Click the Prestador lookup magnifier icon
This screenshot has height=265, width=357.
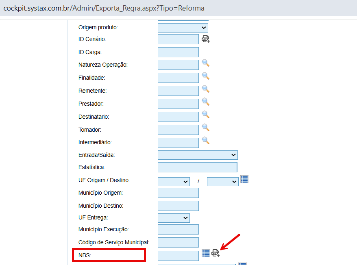click(x=206, y=102)
